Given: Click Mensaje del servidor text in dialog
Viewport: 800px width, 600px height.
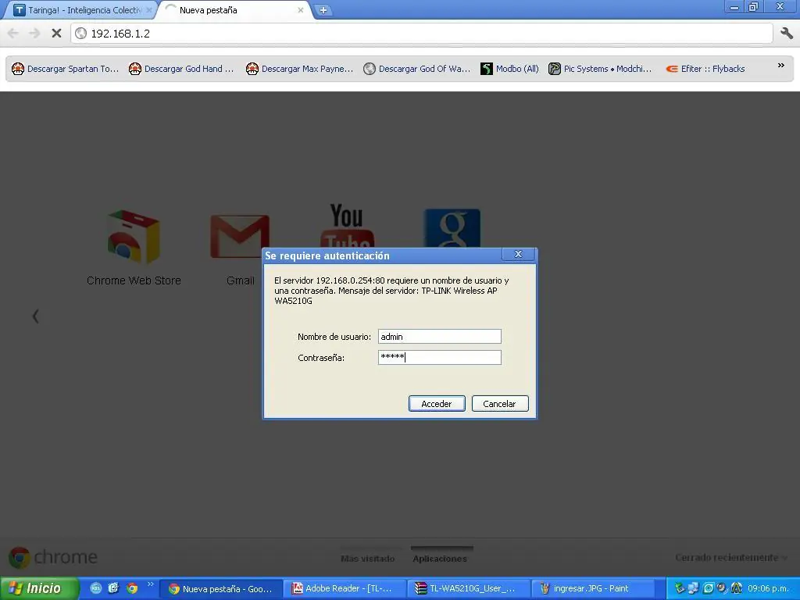Looking at the screenshot, I should [377, 291].
